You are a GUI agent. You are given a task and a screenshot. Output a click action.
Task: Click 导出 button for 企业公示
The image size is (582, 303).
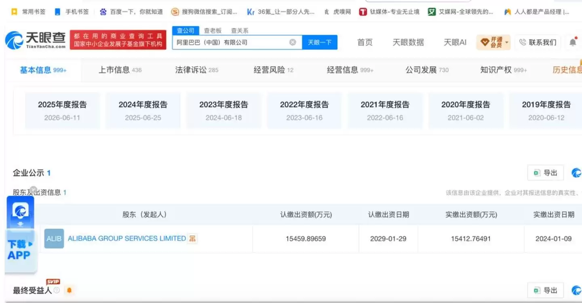(x=545, y=173)
